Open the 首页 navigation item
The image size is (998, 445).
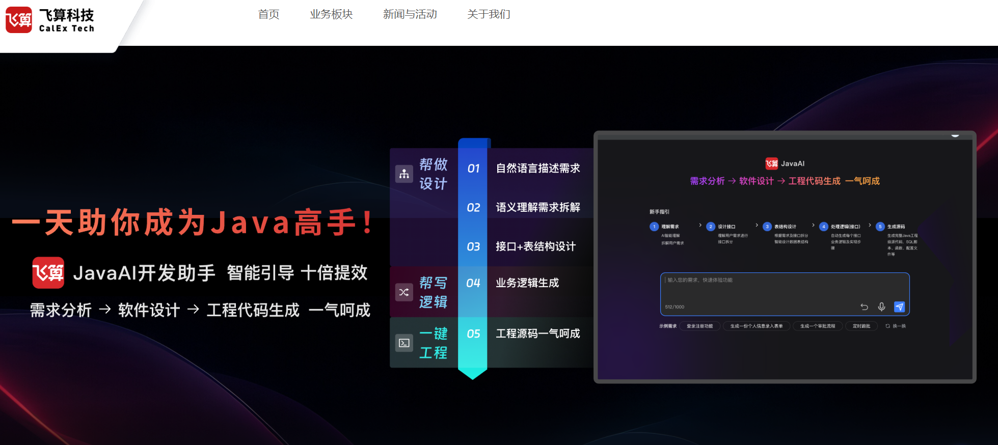pos(268,14)
